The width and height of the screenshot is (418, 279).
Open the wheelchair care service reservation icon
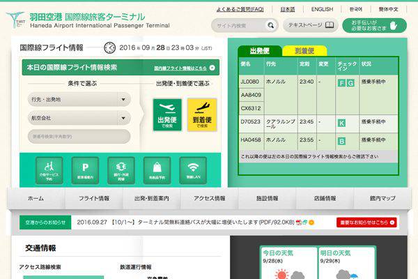coord(49,170)
